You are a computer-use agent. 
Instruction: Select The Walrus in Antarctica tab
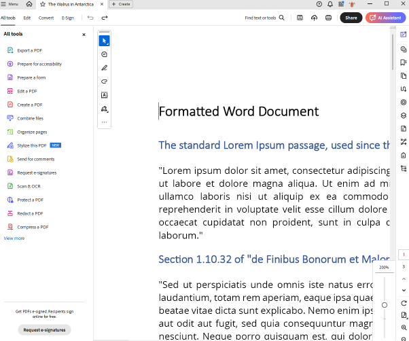pyautogui.click(x=71, y=4)
